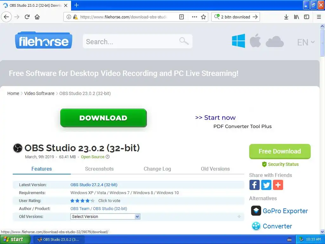Click the Open Source help question mark
The image size is (325, 244).
click(108, 157)
